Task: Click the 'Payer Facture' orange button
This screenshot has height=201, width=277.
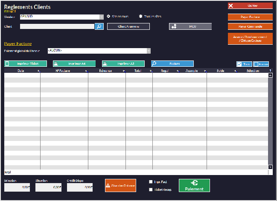Action: (x=250, y=17)
